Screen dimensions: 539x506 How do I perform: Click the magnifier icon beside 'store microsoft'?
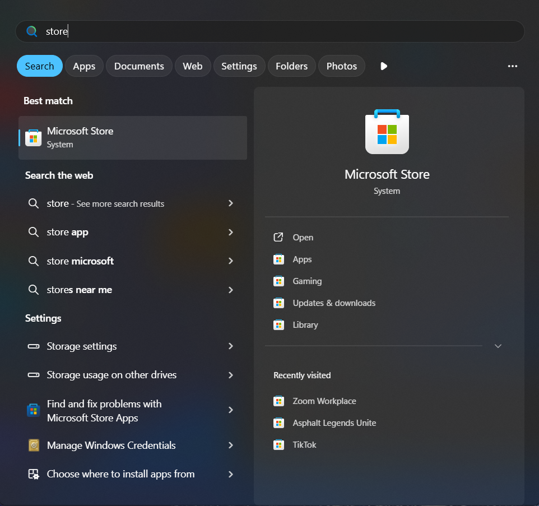34,261
